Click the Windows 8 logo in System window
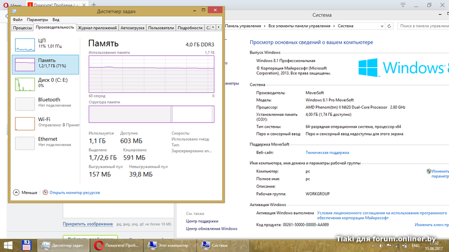The width and height of the screenshot is (449, 252). tap(368, 67)
